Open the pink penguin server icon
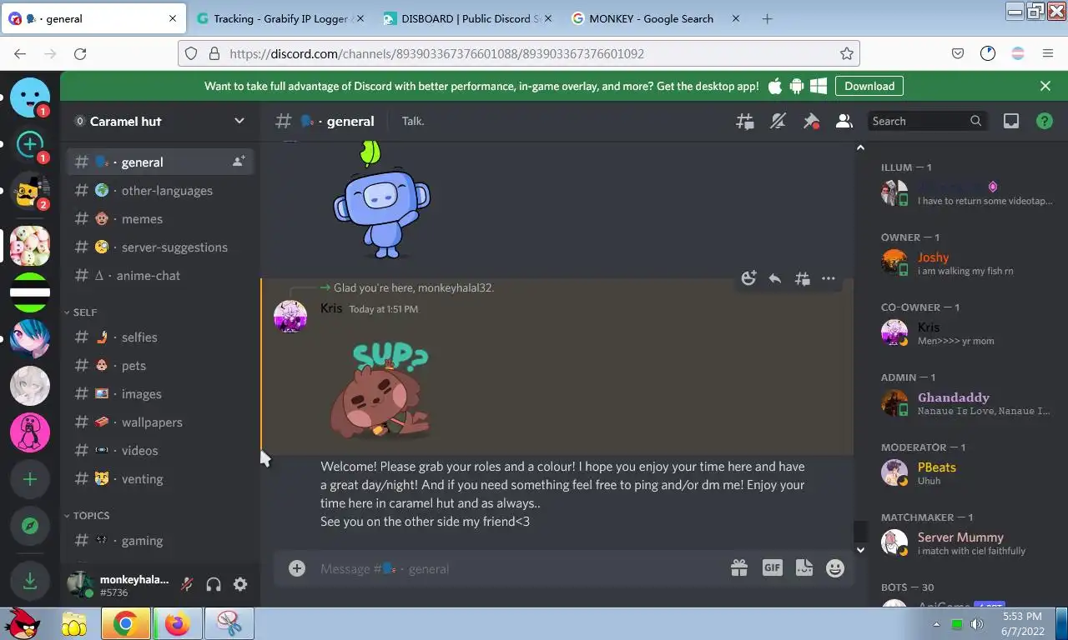1068x640 pixels. 30,432
